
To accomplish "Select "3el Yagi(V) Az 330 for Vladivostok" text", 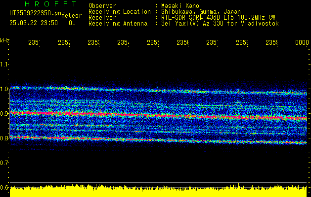I will tap(220, 24).
